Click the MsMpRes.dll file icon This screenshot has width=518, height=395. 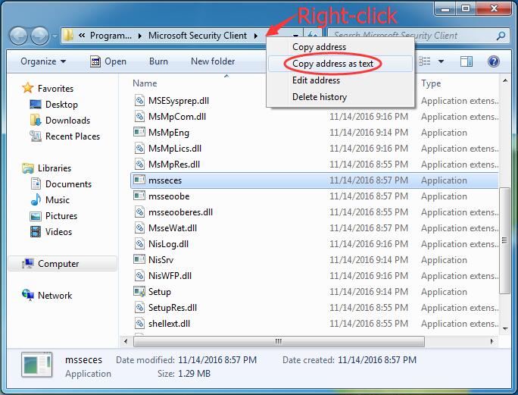139,164
